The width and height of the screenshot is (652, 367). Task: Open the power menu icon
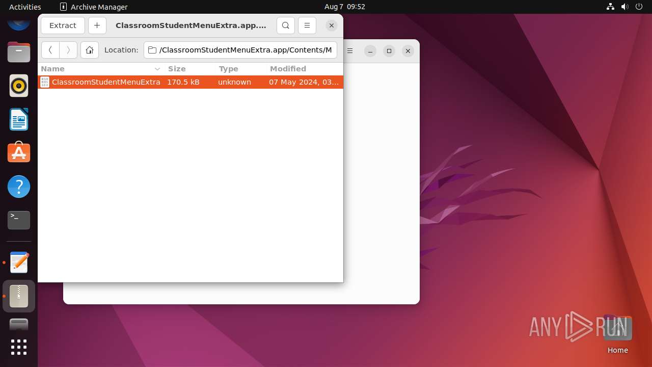pos(639,7)
